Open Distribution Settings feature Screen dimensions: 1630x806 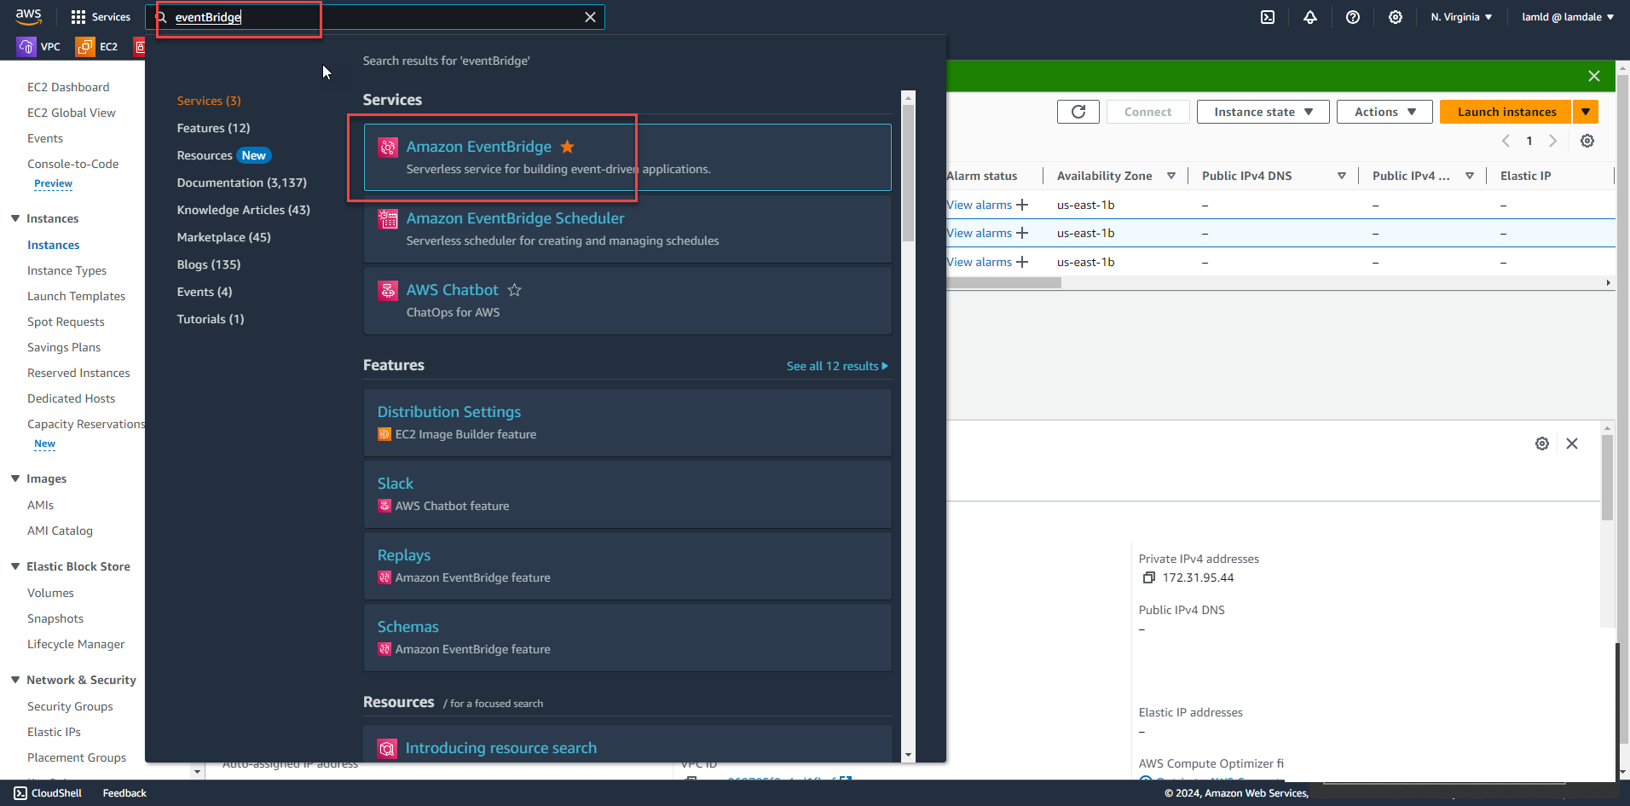(627, 422)
